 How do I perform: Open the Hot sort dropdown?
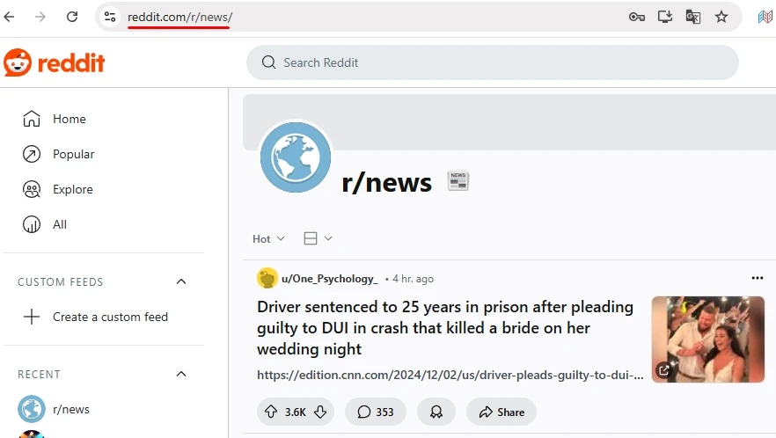point(268,238)
